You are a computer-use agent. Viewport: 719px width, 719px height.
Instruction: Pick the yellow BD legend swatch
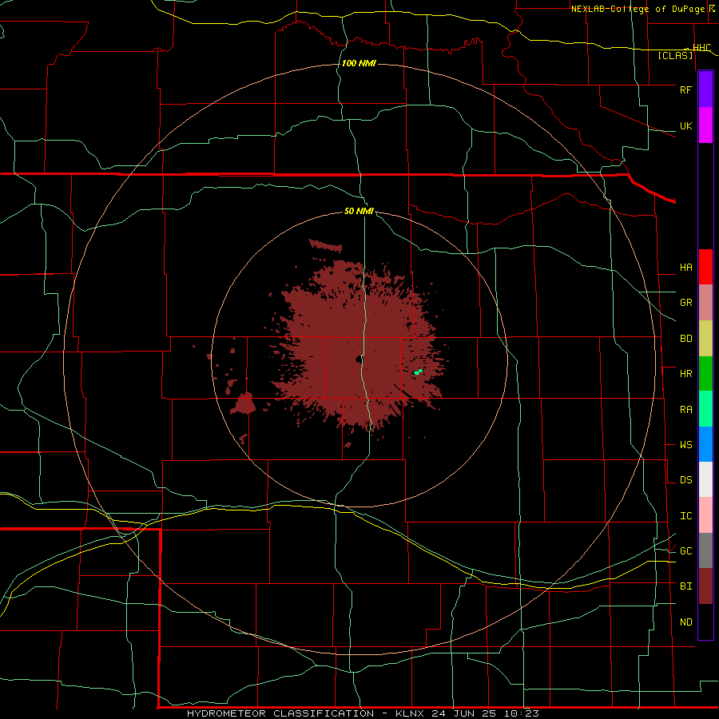(x=705, y=338)
